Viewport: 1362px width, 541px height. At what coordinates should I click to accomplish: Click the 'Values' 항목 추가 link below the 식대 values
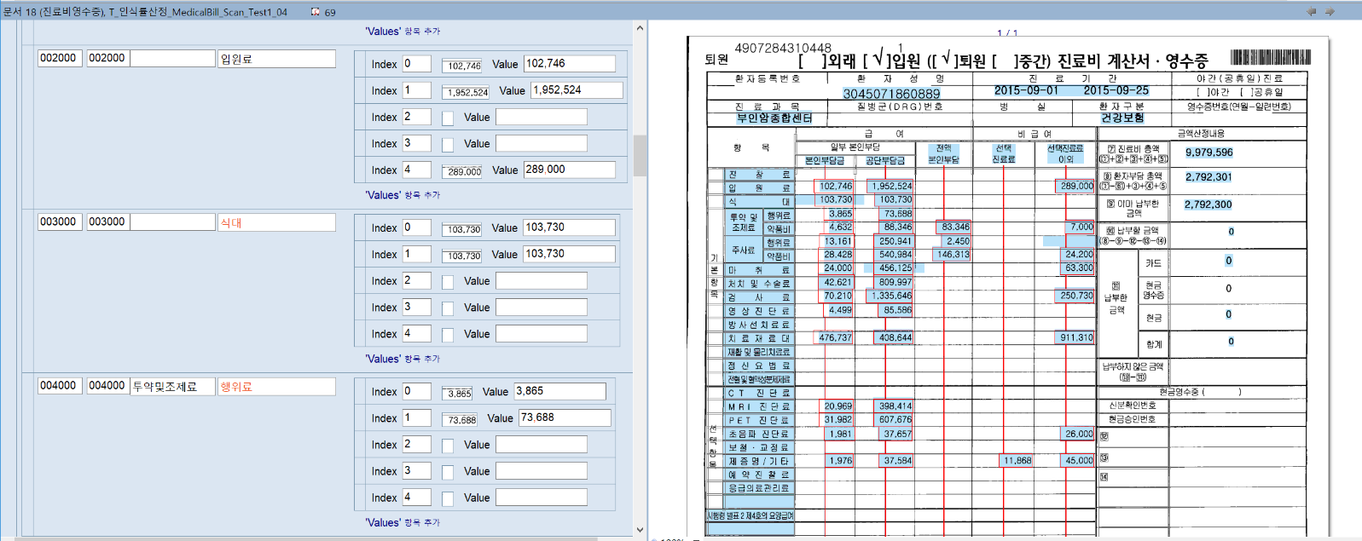click(x=403, y=359)
